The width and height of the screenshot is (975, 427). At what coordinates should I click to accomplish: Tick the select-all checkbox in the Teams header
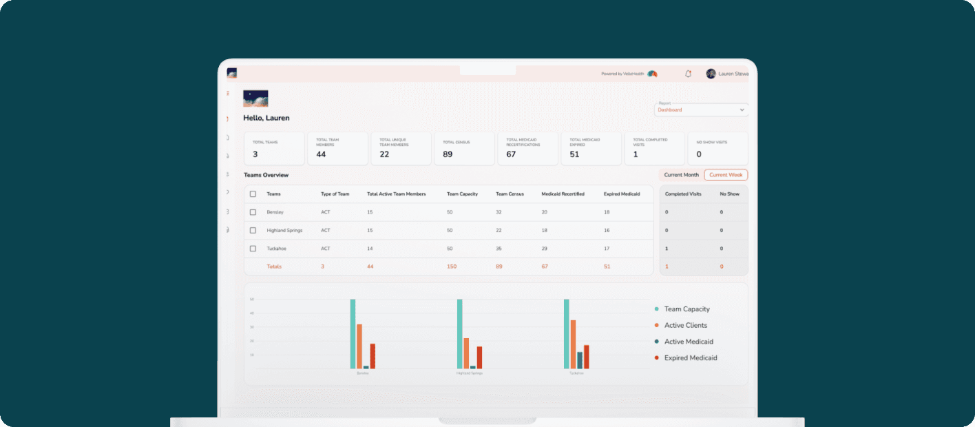pos(253,194)
